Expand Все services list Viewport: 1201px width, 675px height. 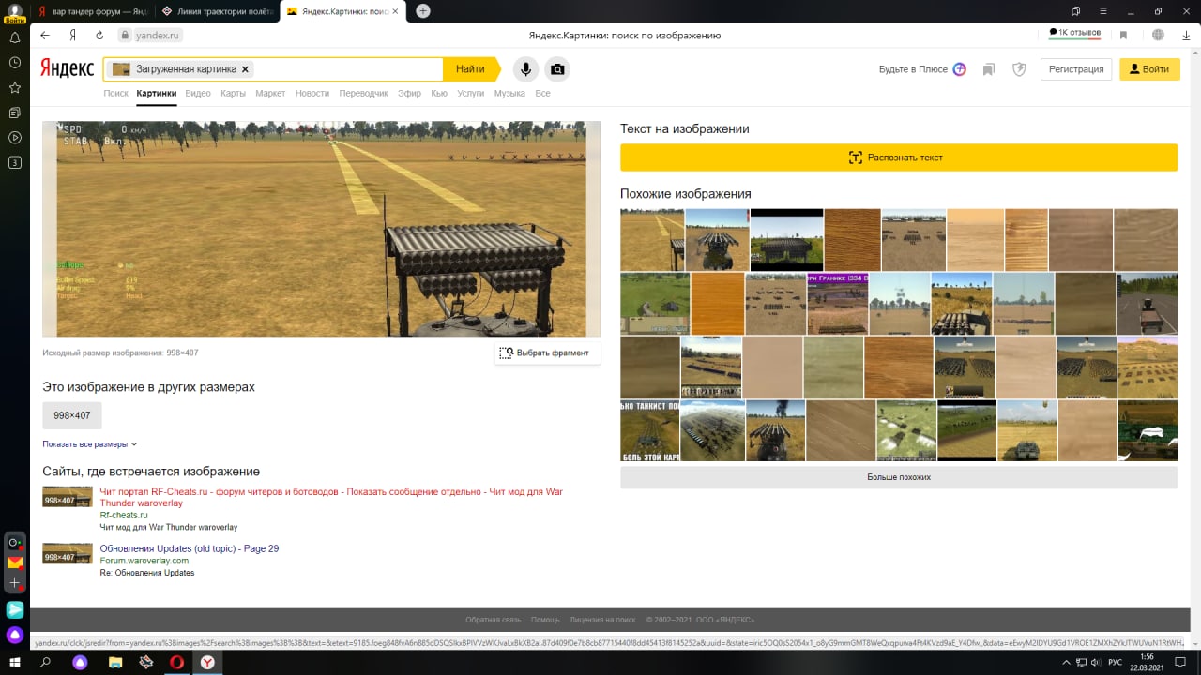[542, 94]
